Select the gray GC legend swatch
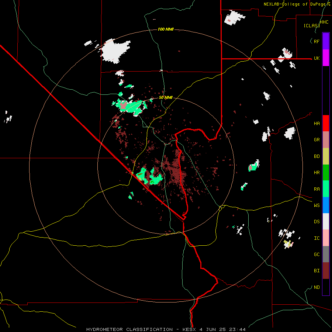The image size is (332, 332). pyautogui.click(x=326, y=254)
